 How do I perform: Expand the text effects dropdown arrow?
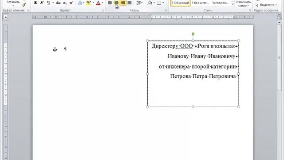point(83,3)
